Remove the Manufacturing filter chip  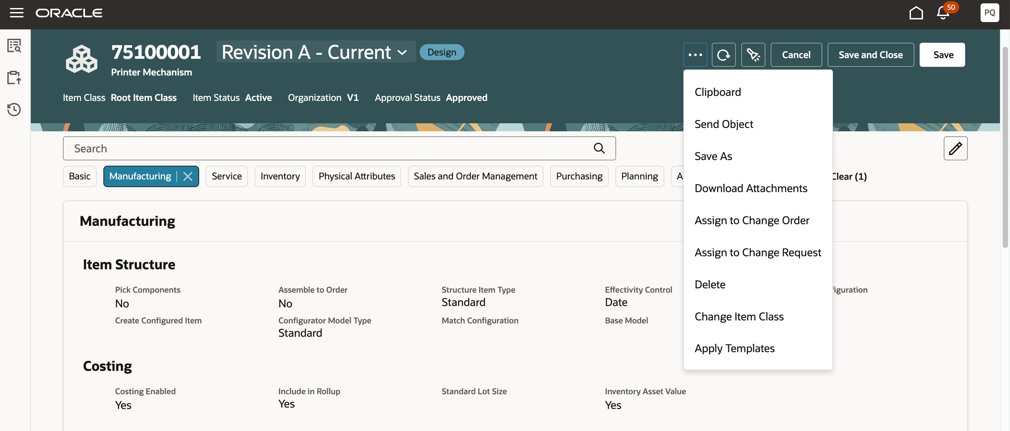(188, 176)
